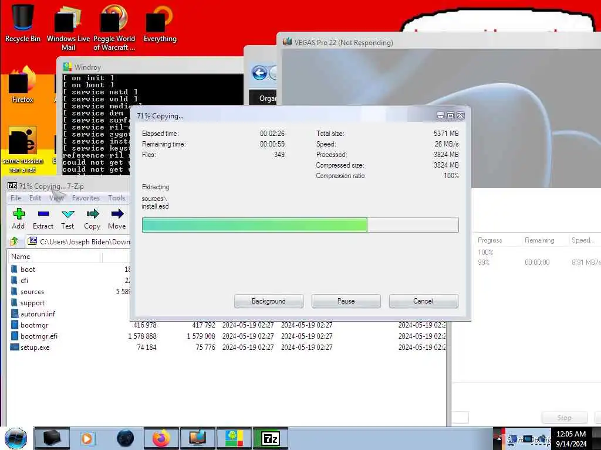Click the 7-Zip icon in the title bar
This screenshot has width=601, height=450.
[12, 186]
